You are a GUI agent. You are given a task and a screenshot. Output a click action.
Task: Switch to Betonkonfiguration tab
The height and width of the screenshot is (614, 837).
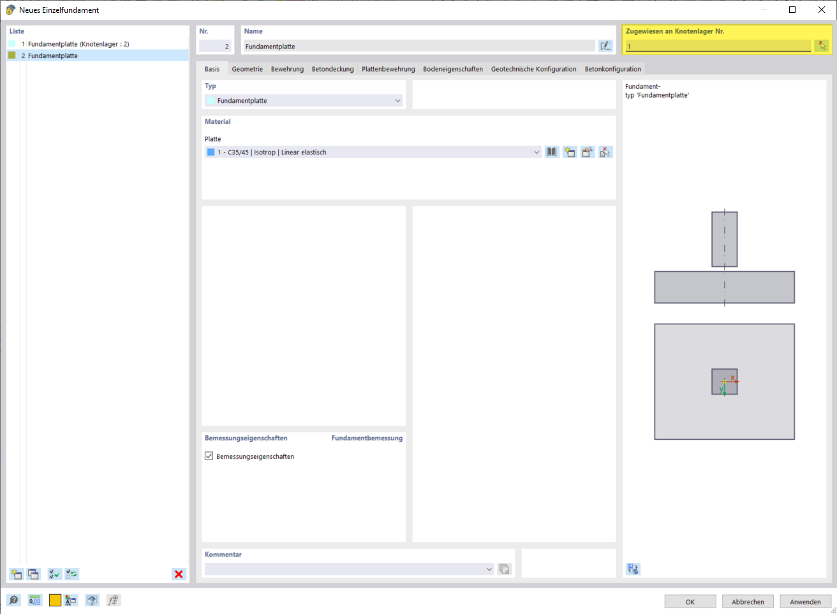coord(612,69)
